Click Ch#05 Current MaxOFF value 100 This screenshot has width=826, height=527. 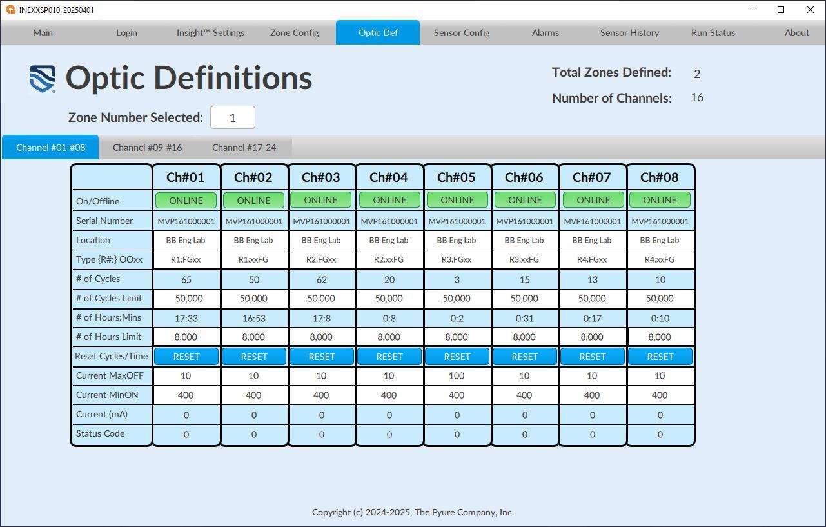pos(457,375)
